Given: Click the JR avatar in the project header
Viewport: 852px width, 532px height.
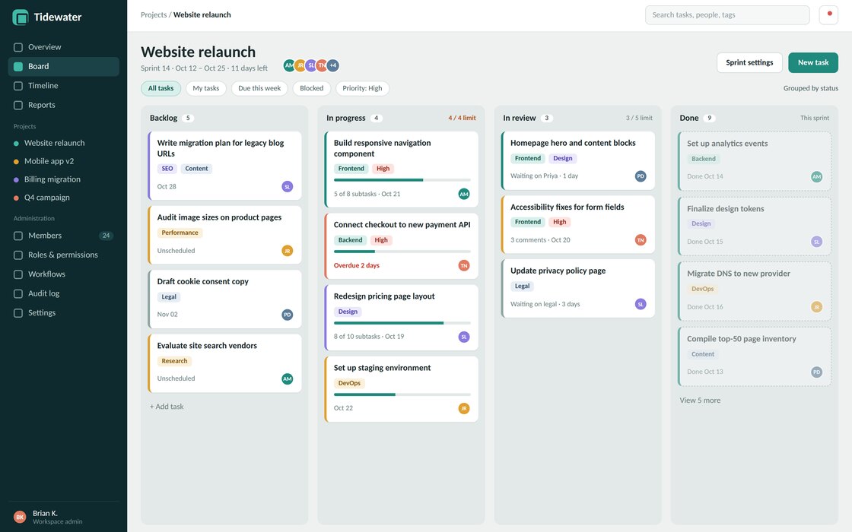Looking at the screenshot, I should coord(300,65).
